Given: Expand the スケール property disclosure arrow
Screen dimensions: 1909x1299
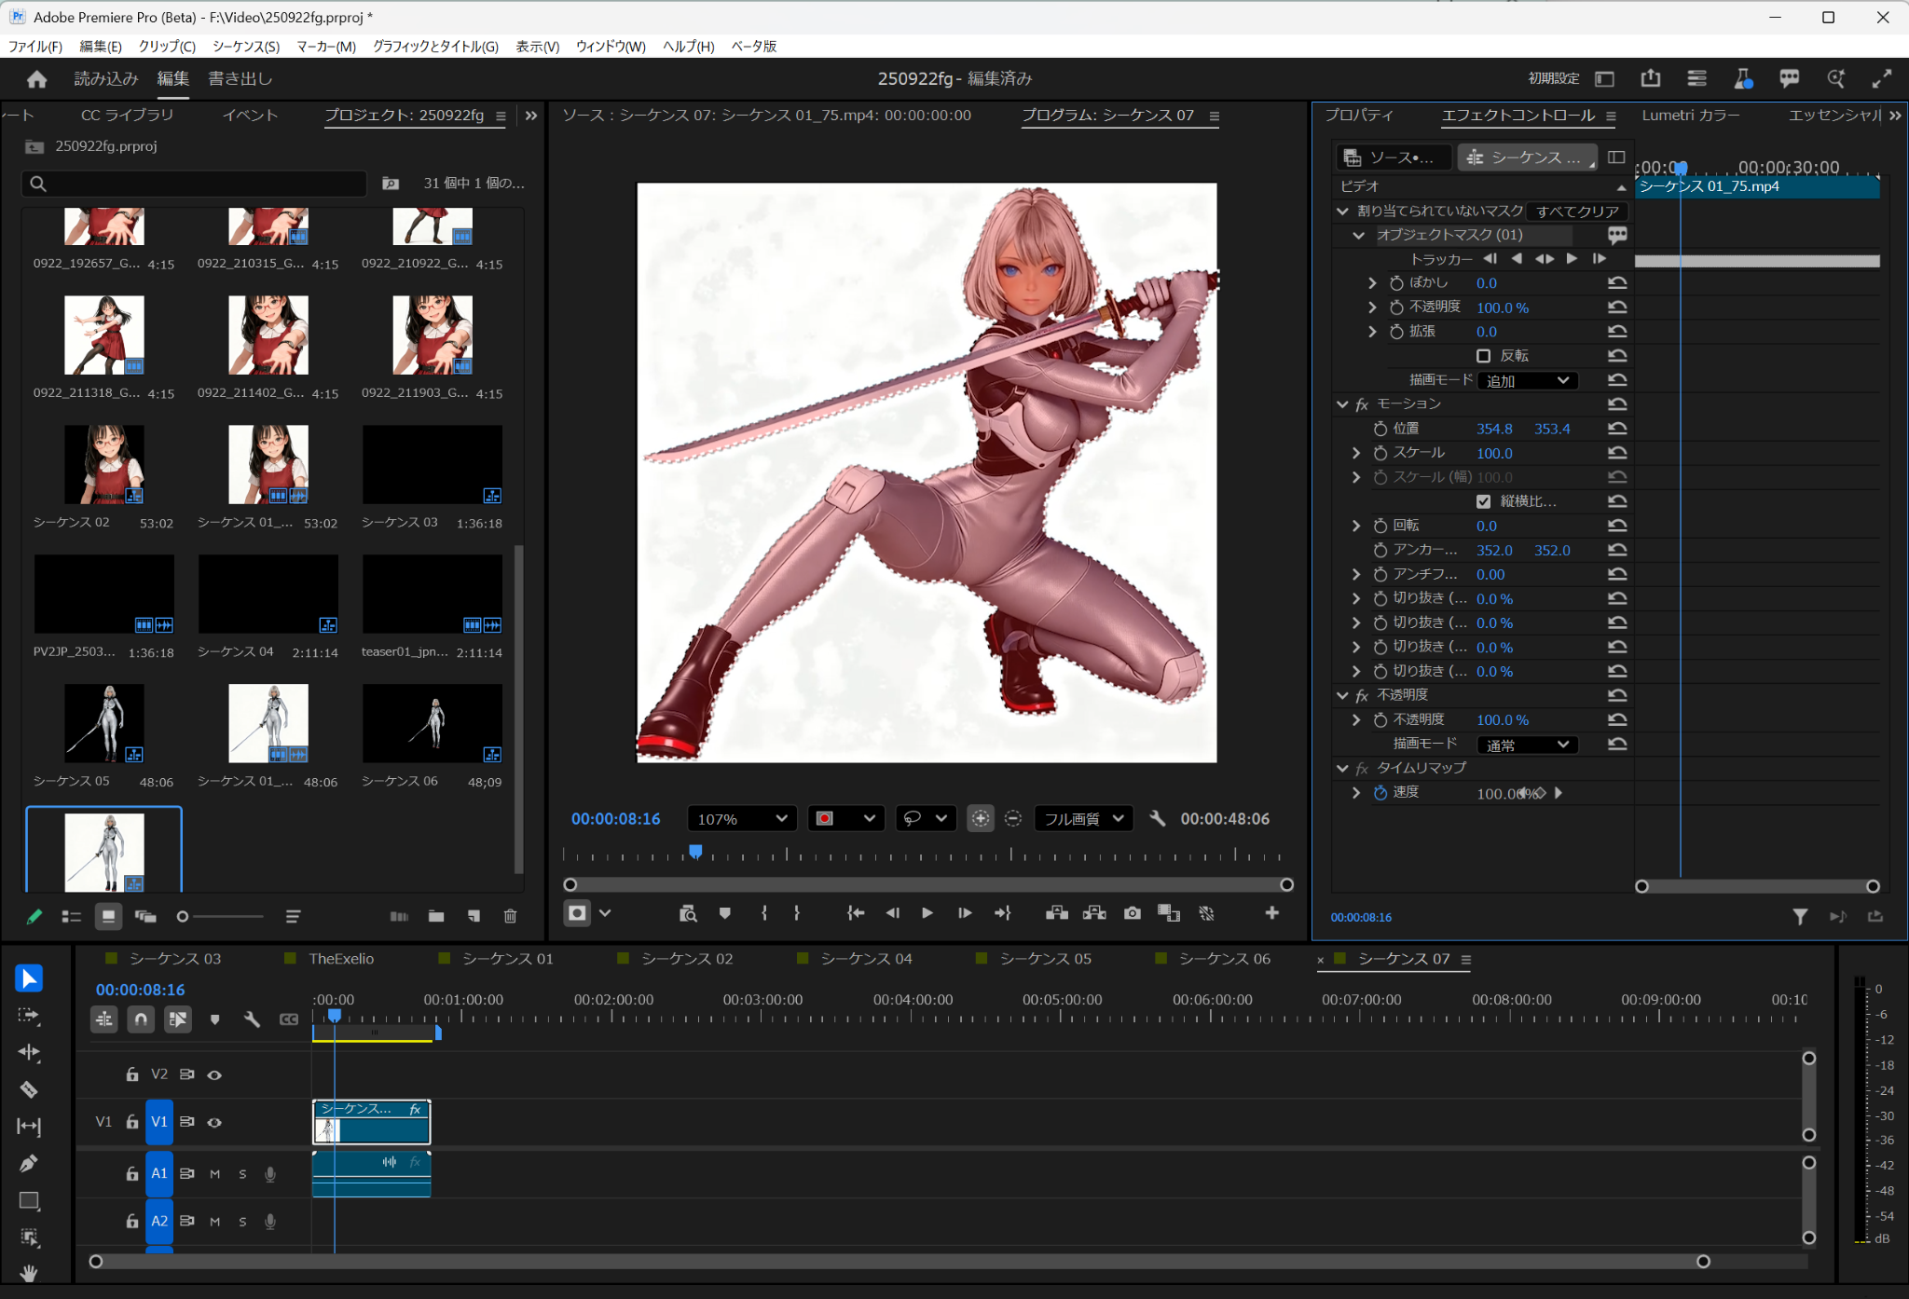Looking at the screenshot, I should pyautogui.click(x=1356, y=453).
